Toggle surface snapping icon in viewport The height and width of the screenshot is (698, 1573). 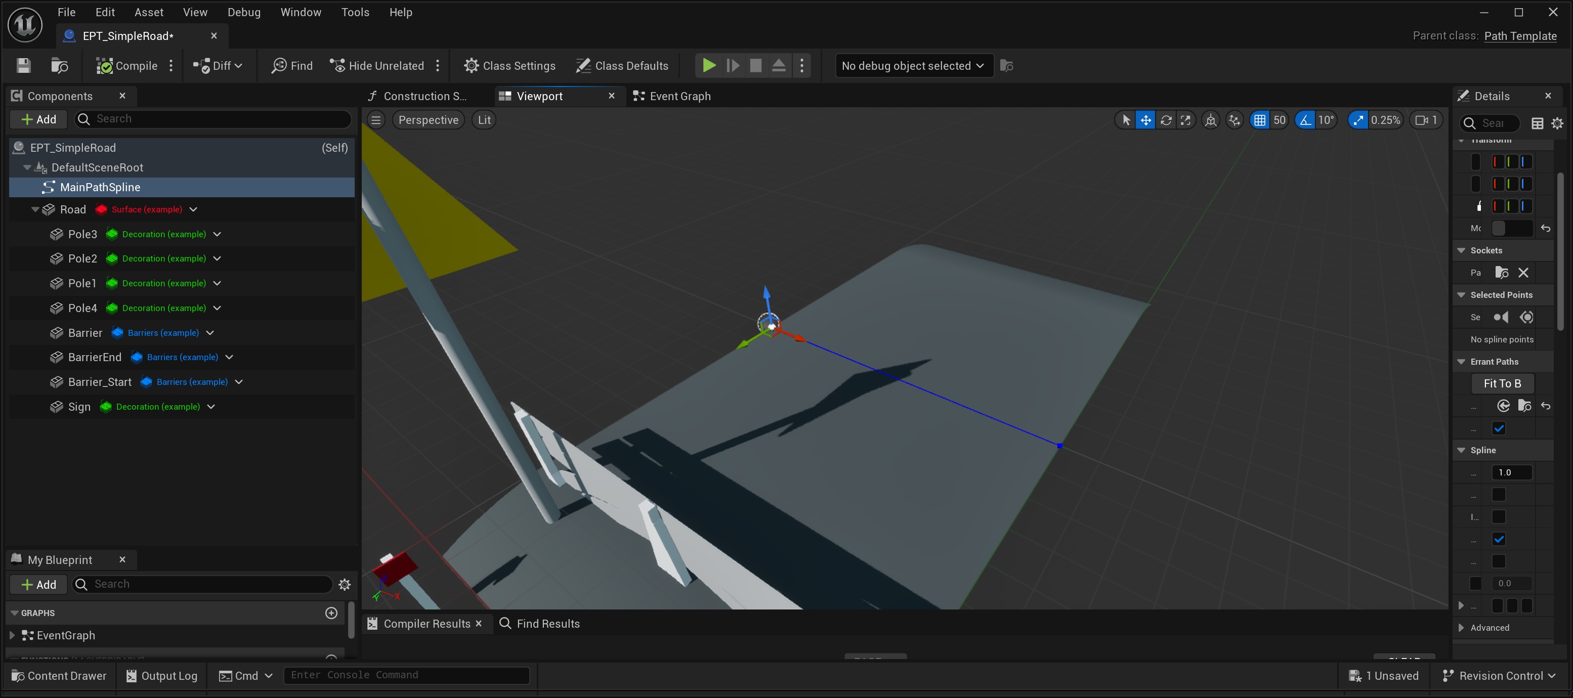[1234, 120]
